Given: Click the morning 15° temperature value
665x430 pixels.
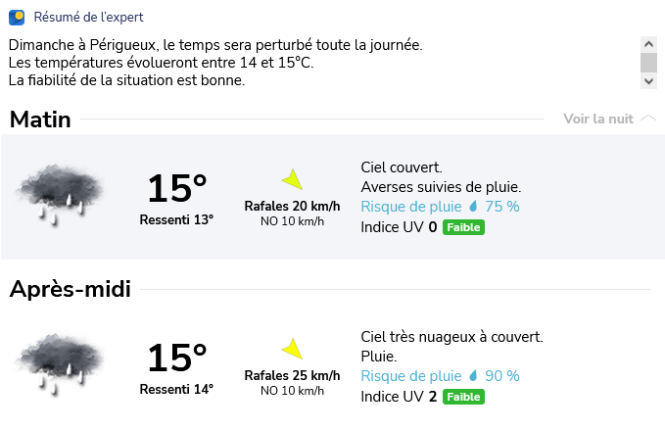Looking at the screenshot, I should pyautogui.click(x=177, y=187).
